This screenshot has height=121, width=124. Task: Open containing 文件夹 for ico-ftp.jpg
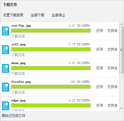112,31
